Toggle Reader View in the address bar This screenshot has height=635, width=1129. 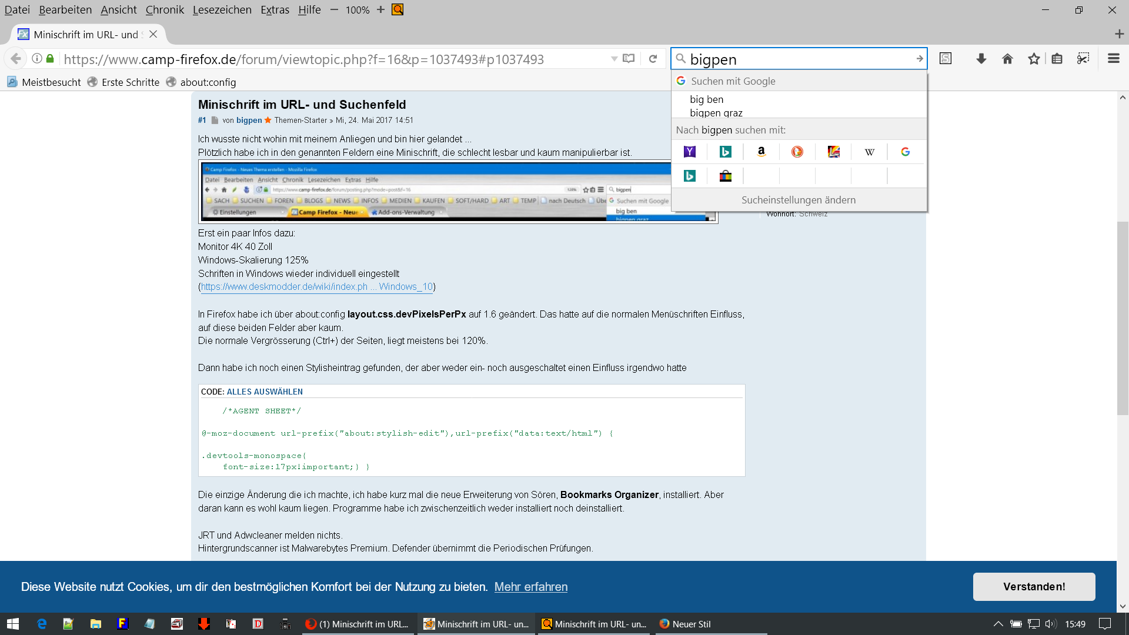tap(629, 59)
